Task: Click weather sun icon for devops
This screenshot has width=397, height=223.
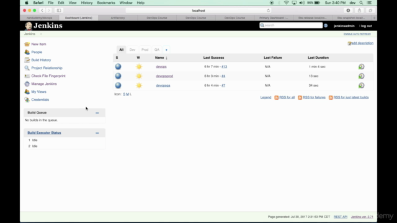Action: pyautogui.click(x=139, y=66)
